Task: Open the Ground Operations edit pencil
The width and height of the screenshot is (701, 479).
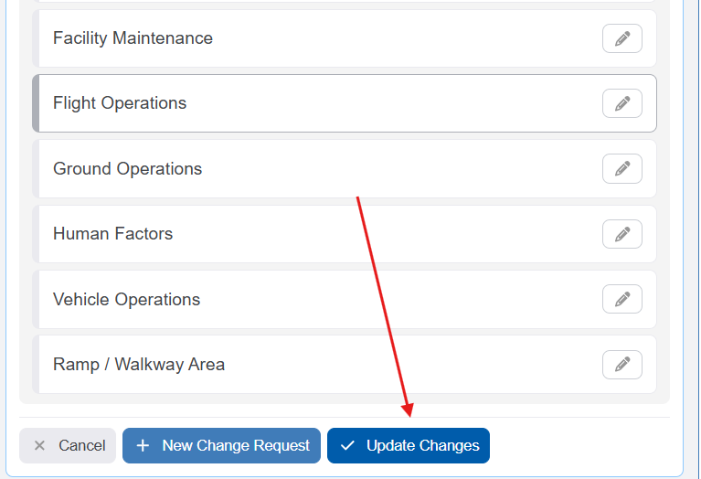Action: 621,169
